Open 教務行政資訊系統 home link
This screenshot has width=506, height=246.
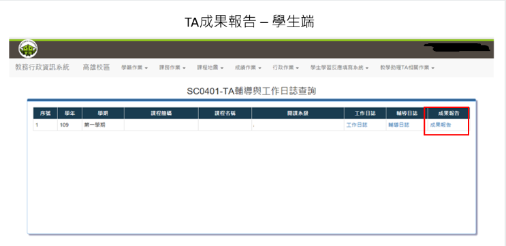pyautogui.click(x=42, y=67)
